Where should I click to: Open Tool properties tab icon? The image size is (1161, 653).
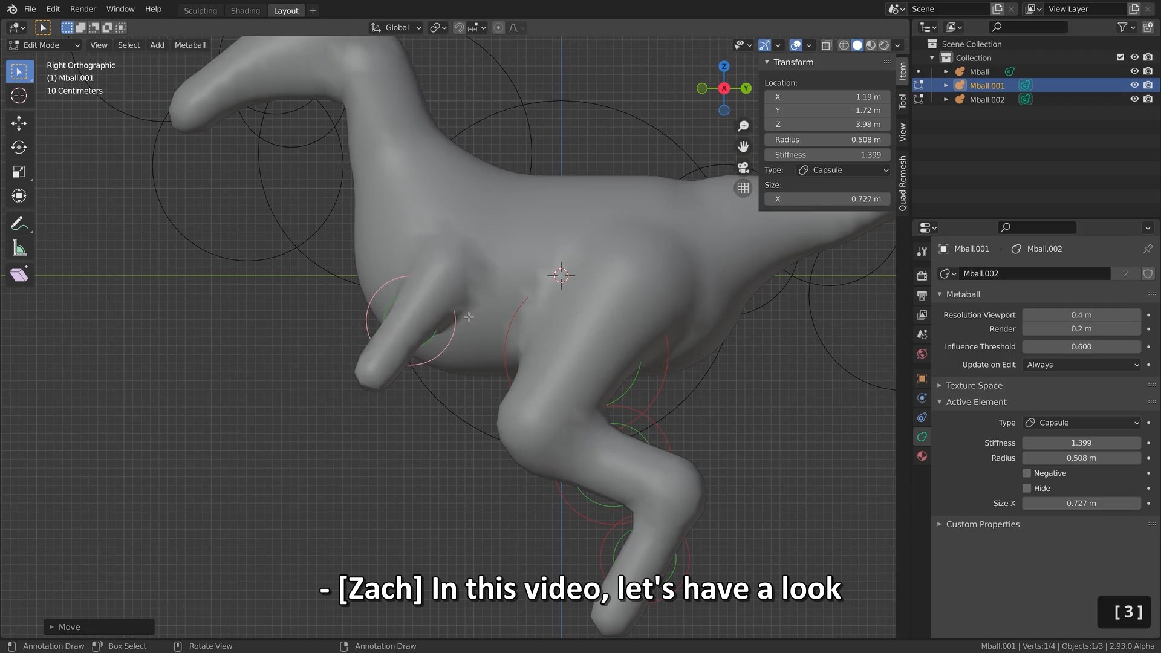[922, 252]
